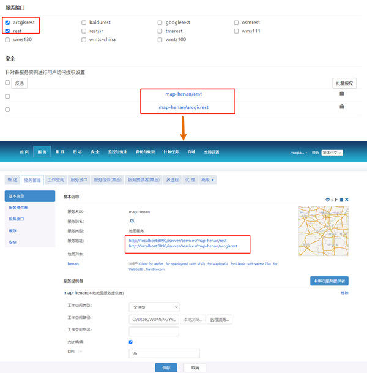Click the eye icon above the map thumbnail
This screenshot has width=367, height=373.
(x=328, y=200)
